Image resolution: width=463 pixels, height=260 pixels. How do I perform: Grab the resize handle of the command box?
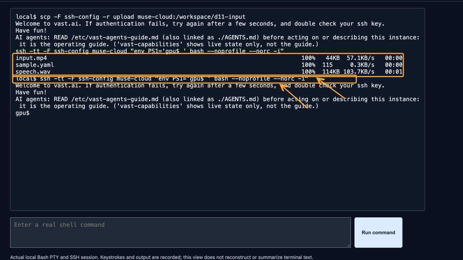348,245
